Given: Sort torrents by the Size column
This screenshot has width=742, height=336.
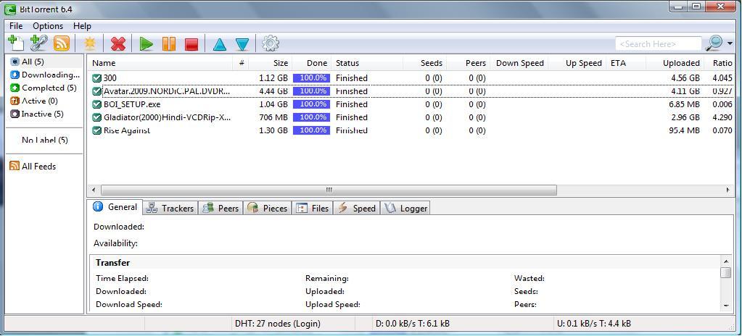Looking at the screenshot, I should pyautogui.click(x=271, y=63).
